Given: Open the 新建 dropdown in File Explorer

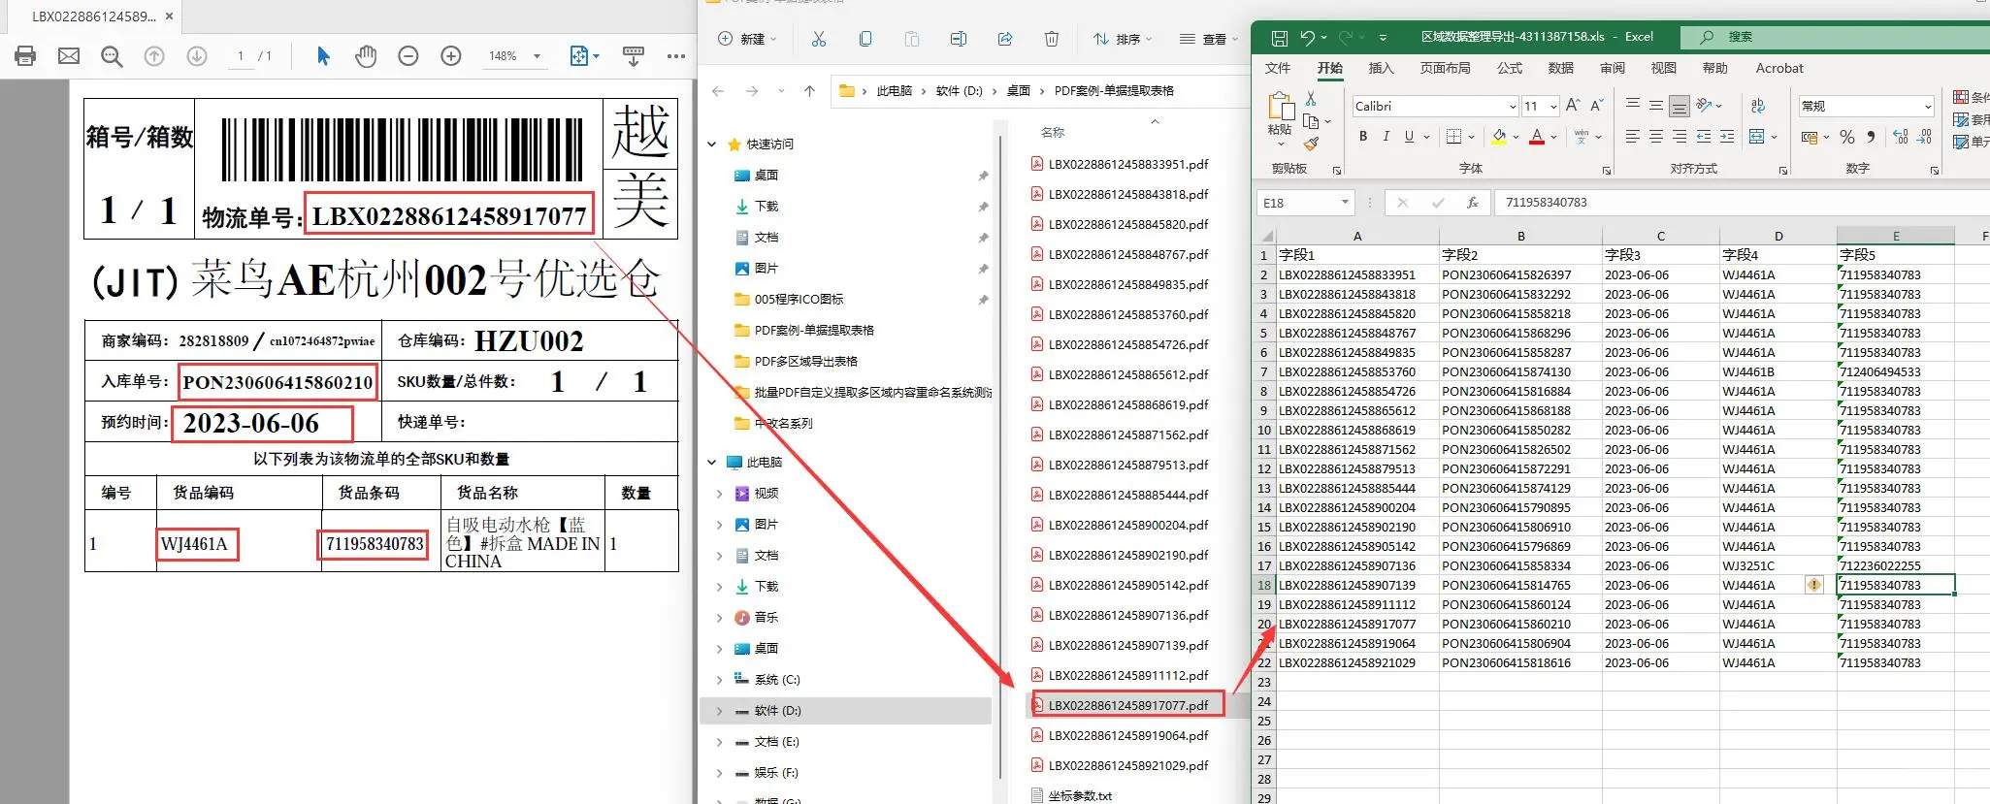Looking at the screenshot, I should coord(747,39).
